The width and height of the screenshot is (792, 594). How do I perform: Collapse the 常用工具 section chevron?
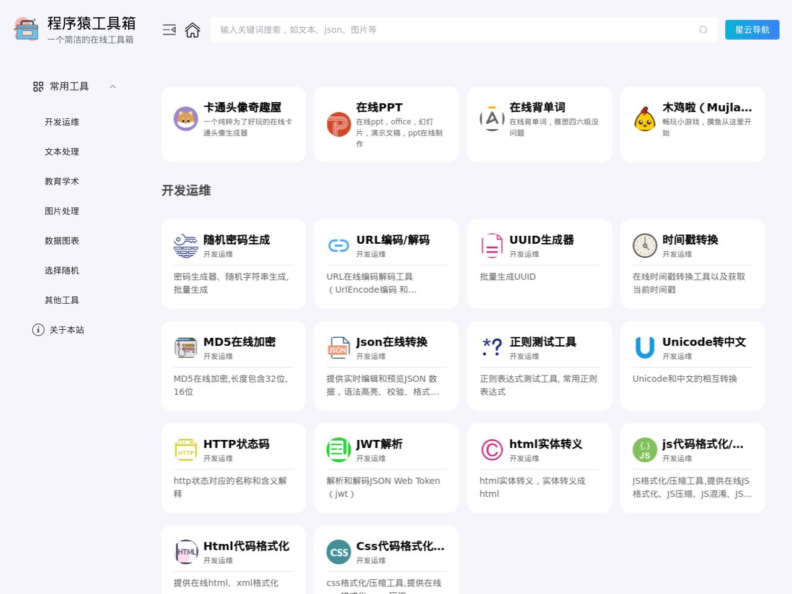[112, 86]
